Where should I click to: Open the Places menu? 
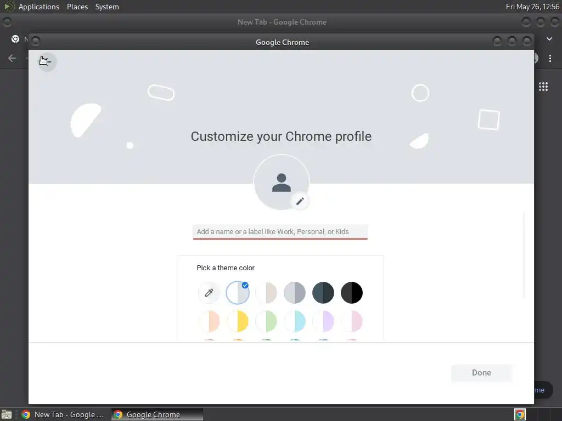pos(77,7)
